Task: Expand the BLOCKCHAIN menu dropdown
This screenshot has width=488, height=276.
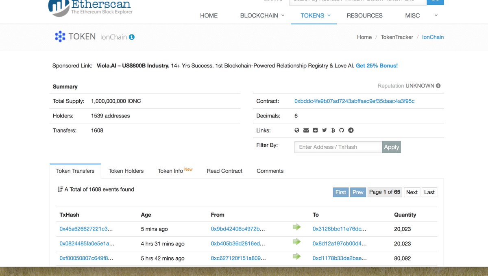Action: pyautogui.click(x=263, y=15)
